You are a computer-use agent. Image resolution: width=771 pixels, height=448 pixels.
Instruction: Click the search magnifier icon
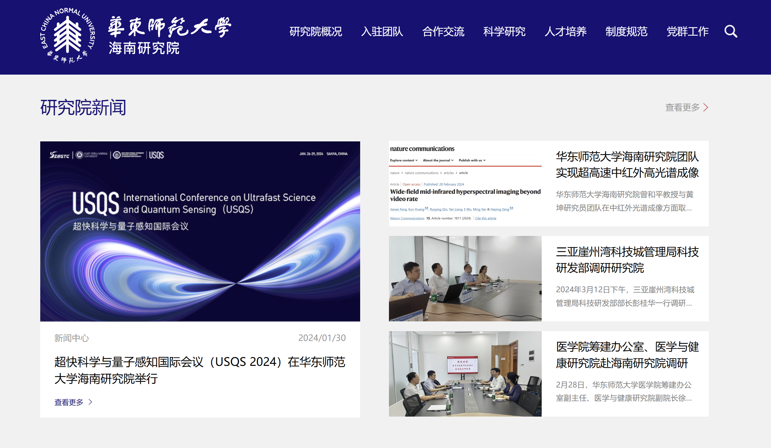click(x=731, y=32)
